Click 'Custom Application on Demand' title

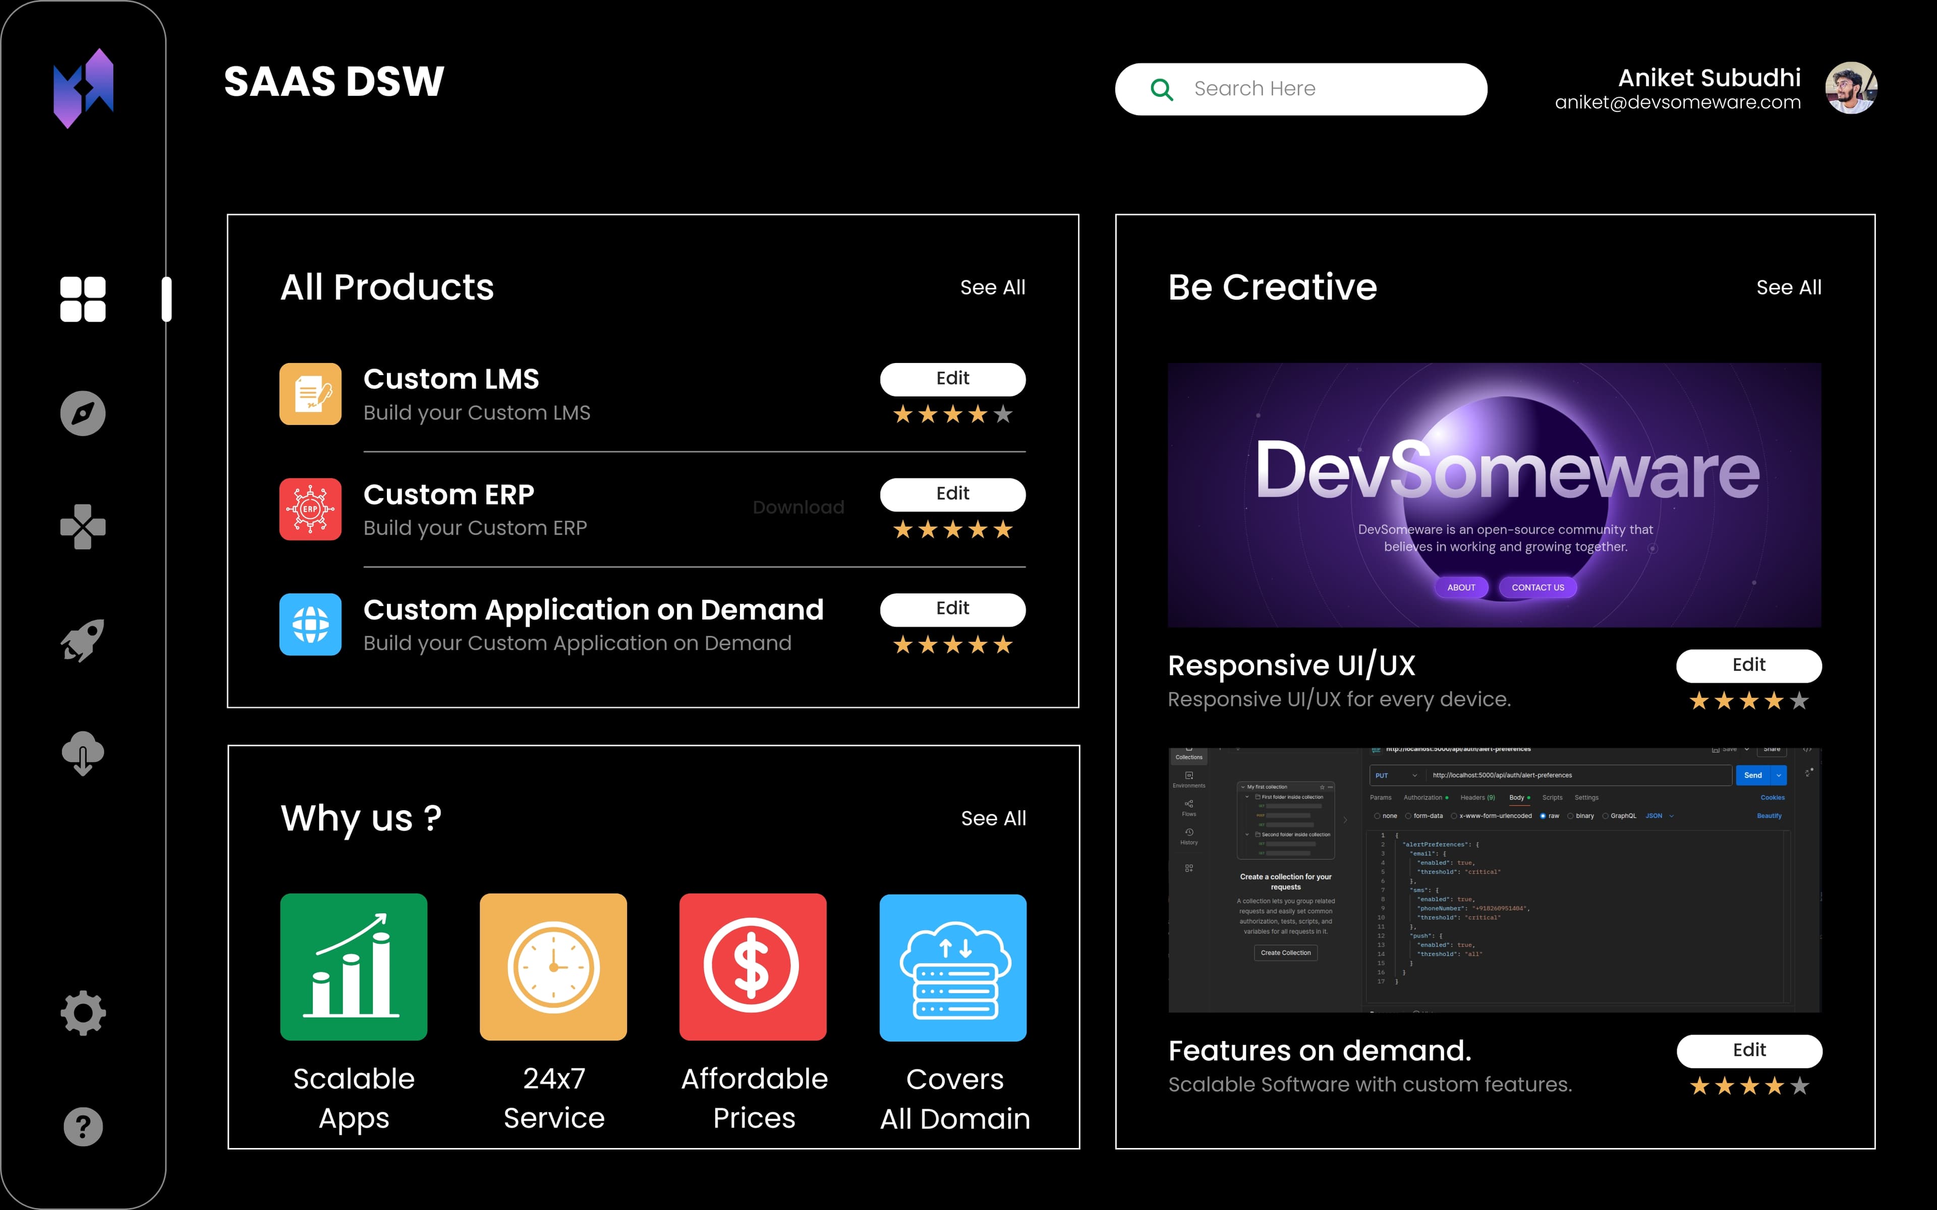593,610
